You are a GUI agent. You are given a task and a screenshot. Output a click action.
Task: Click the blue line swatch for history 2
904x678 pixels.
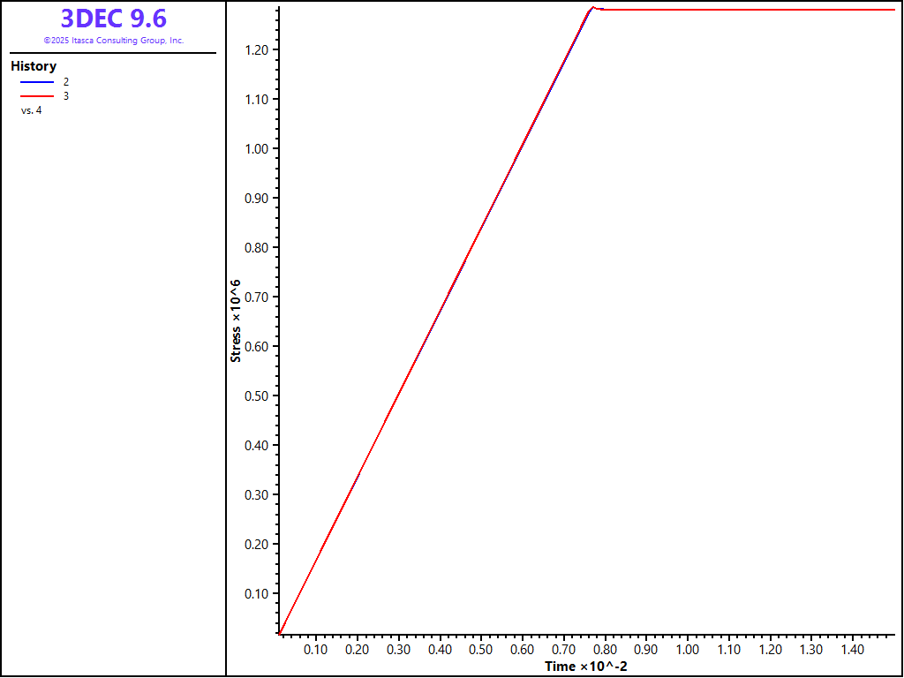click(37, 81)
